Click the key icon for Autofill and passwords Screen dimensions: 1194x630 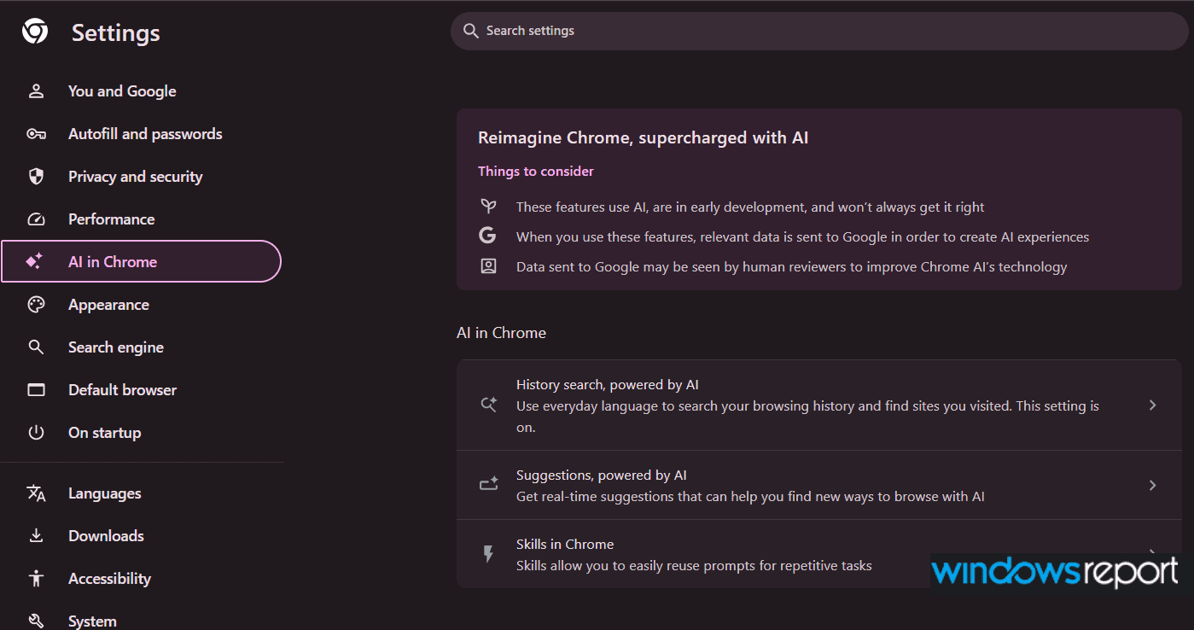(36, 134)
